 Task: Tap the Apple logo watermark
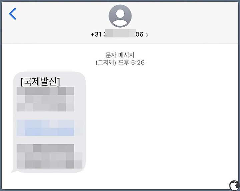[x=234, y=185]
